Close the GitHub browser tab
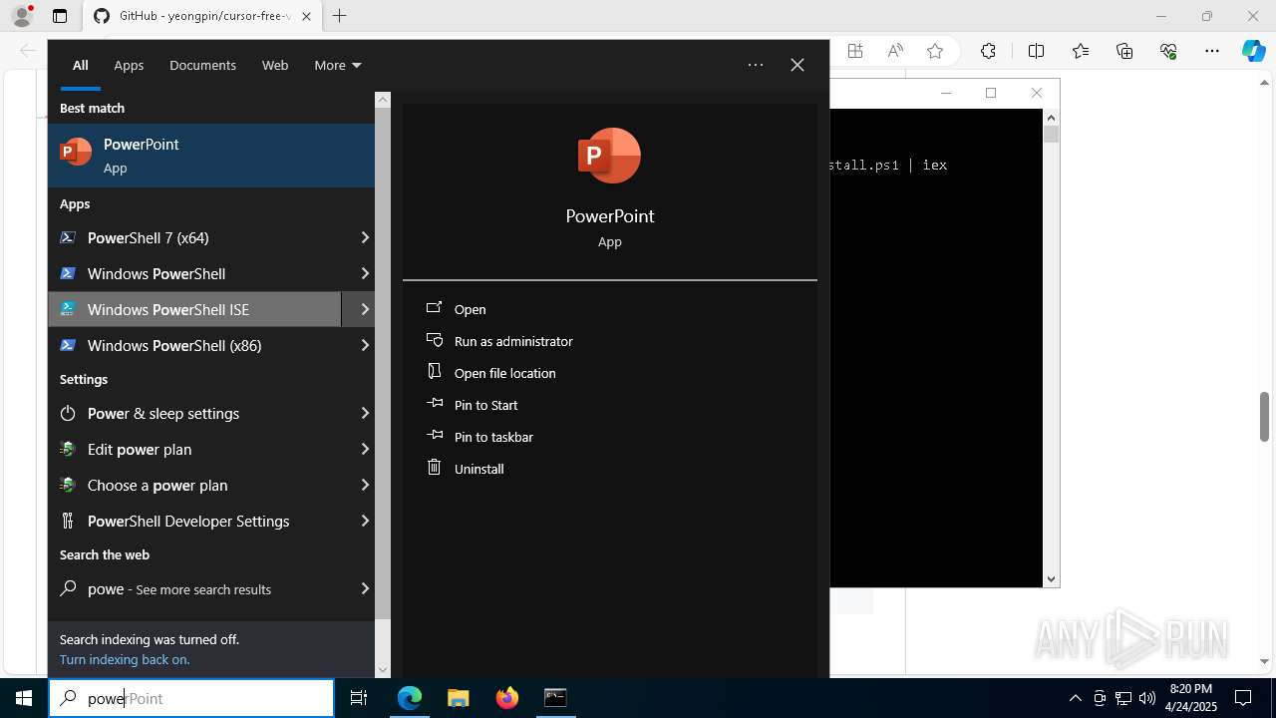Image resolution: width=1276 pixels, height=718 pixels. (306, 16)
